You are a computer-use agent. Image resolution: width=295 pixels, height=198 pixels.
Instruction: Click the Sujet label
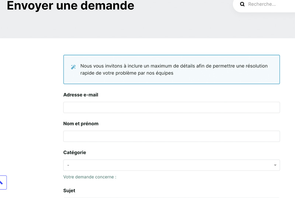[69, 191]
